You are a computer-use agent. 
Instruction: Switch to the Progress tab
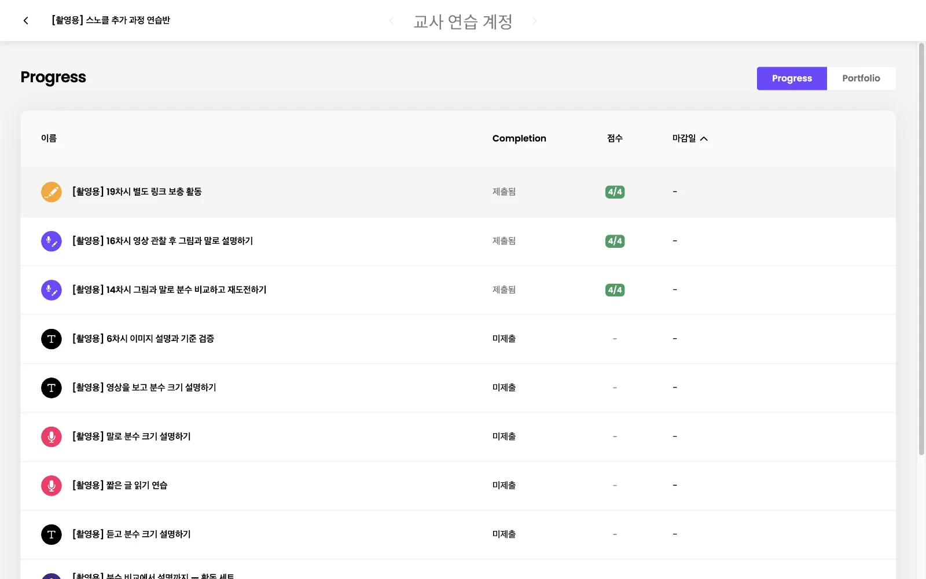[792, 78]
